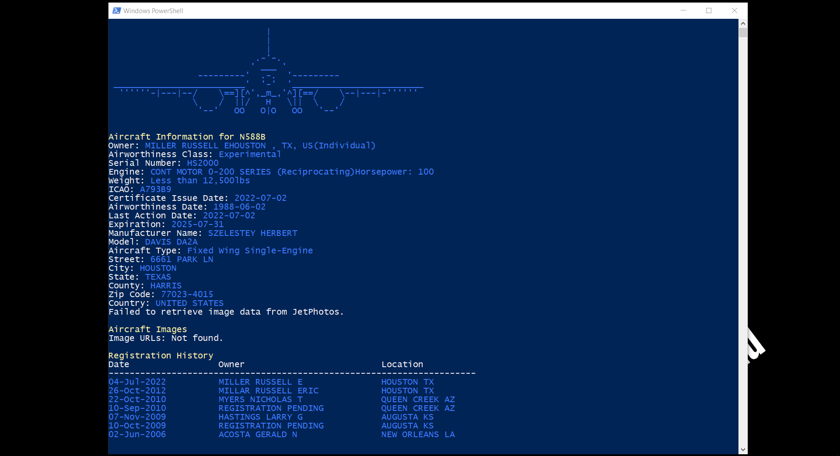
Task: Click the 'Location' column header
Action: tap(402, 365)
